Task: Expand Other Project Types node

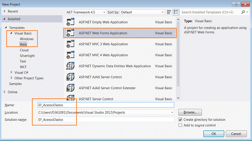Action: 11,78
